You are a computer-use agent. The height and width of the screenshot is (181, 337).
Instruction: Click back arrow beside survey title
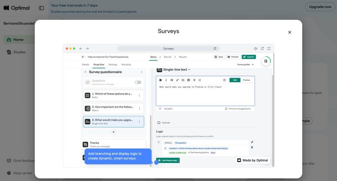83,57
